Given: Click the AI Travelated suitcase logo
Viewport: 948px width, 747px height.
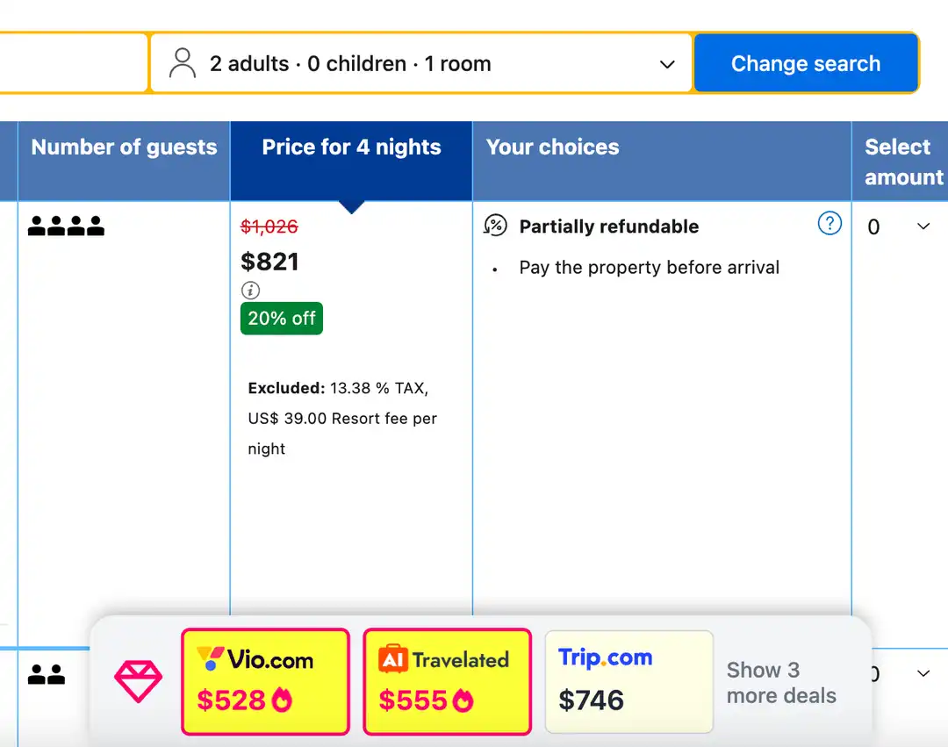Looking at the screenshot, I should 393,659.
